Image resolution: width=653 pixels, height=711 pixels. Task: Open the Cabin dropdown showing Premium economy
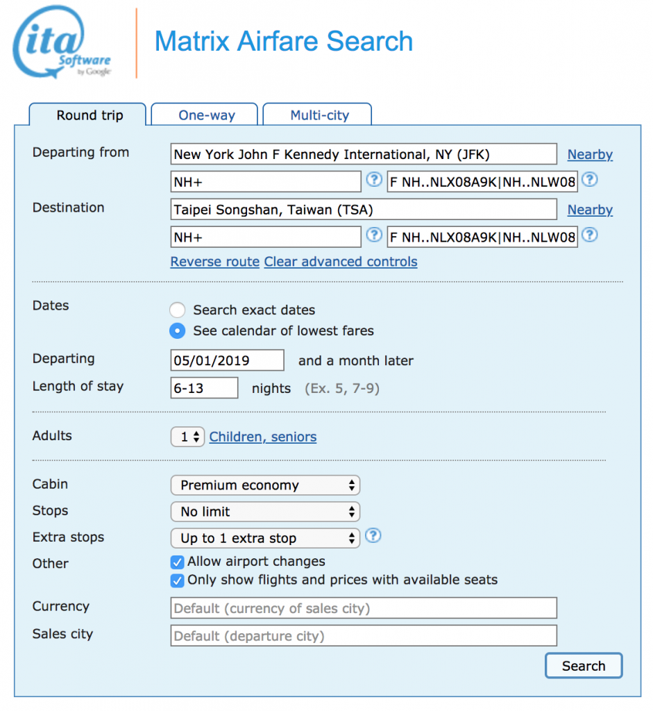point(265,485)
